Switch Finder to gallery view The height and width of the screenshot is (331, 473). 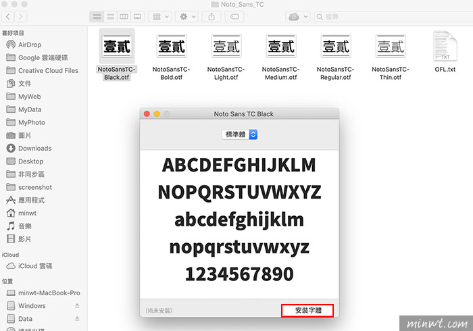tap(137, 17)
